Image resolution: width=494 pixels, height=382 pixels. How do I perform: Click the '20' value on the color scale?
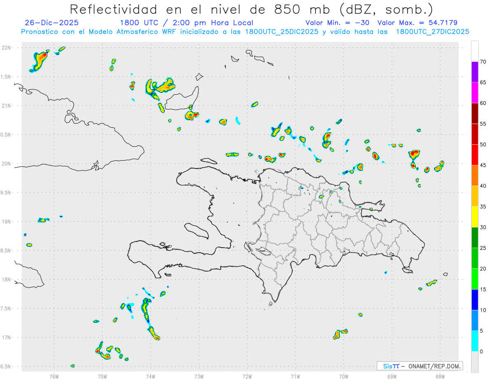(x=483, y=269)
